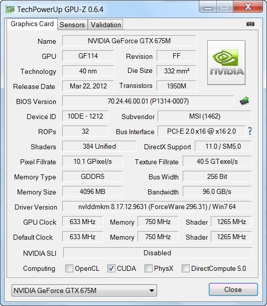Minimize the GPU-Z window
Screen dimensions: 267x306
pos(208,7)
